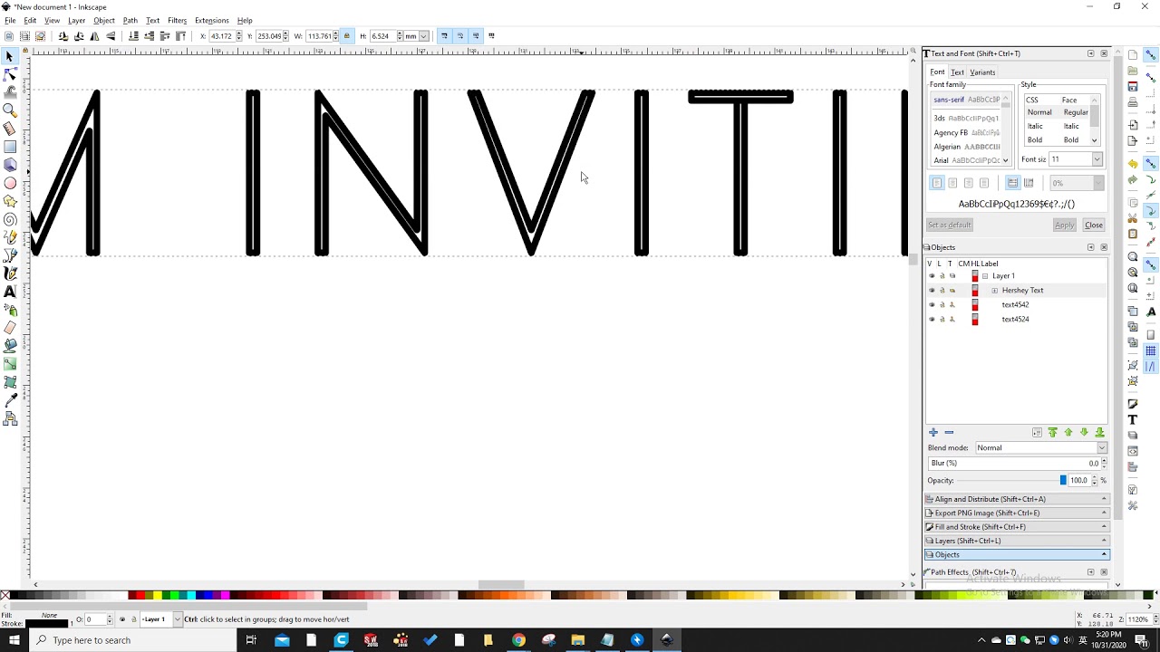This screenshot has height=652, width=1160.
Task: Remove object with minus icon
Action: pos(949,433)
